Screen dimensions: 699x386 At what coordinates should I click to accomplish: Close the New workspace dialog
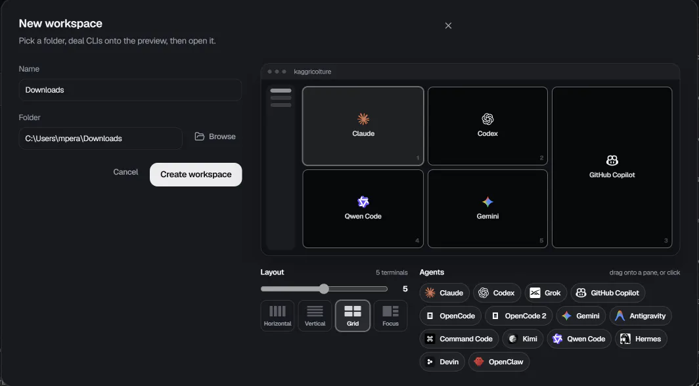point(449,26)
